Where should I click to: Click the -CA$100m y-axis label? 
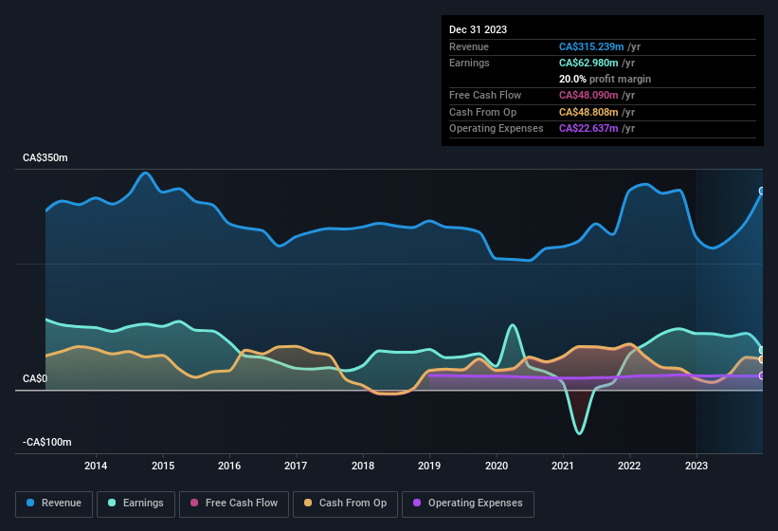click(x=47, y=442)
